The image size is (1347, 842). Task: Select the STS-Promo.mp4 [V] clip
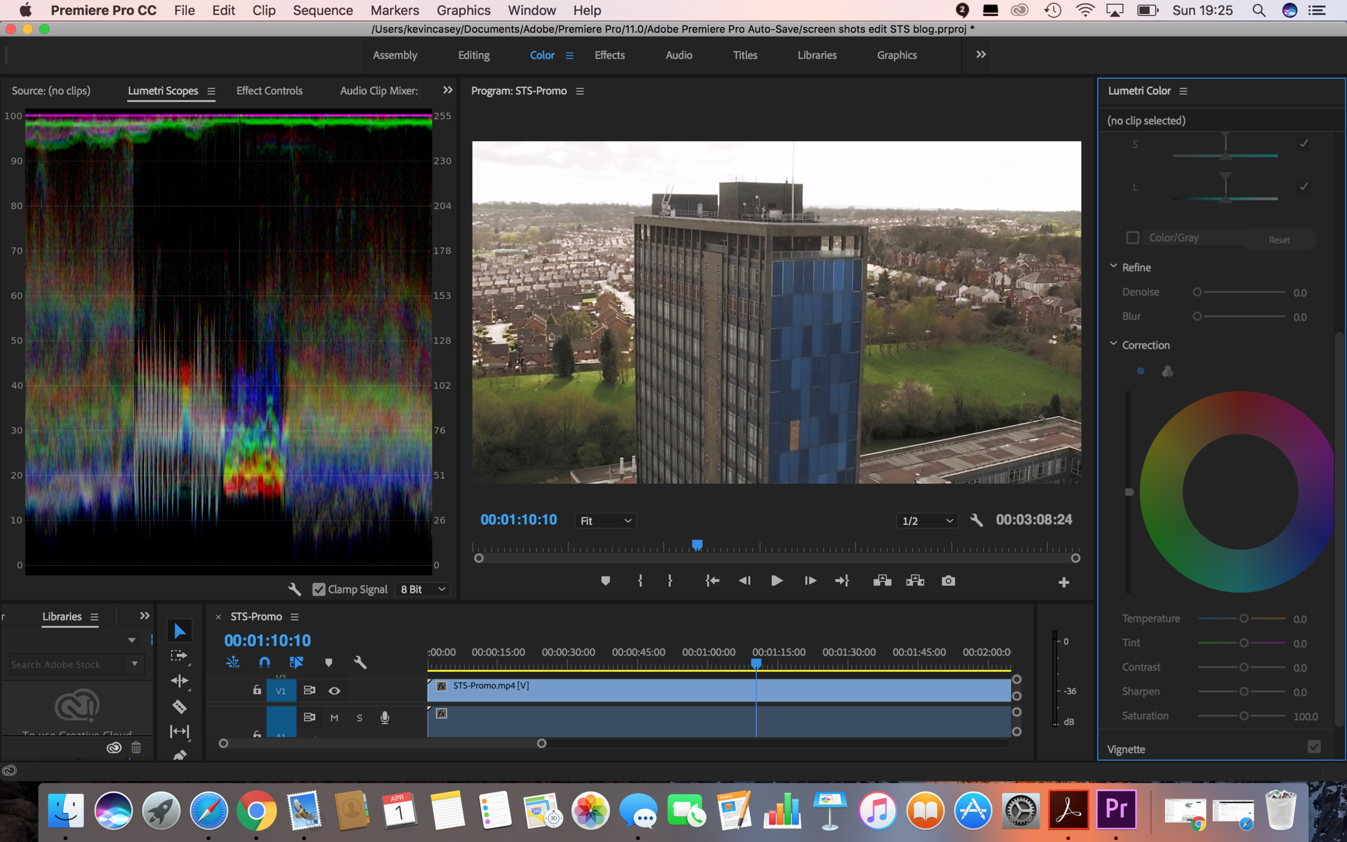[719, 690]
